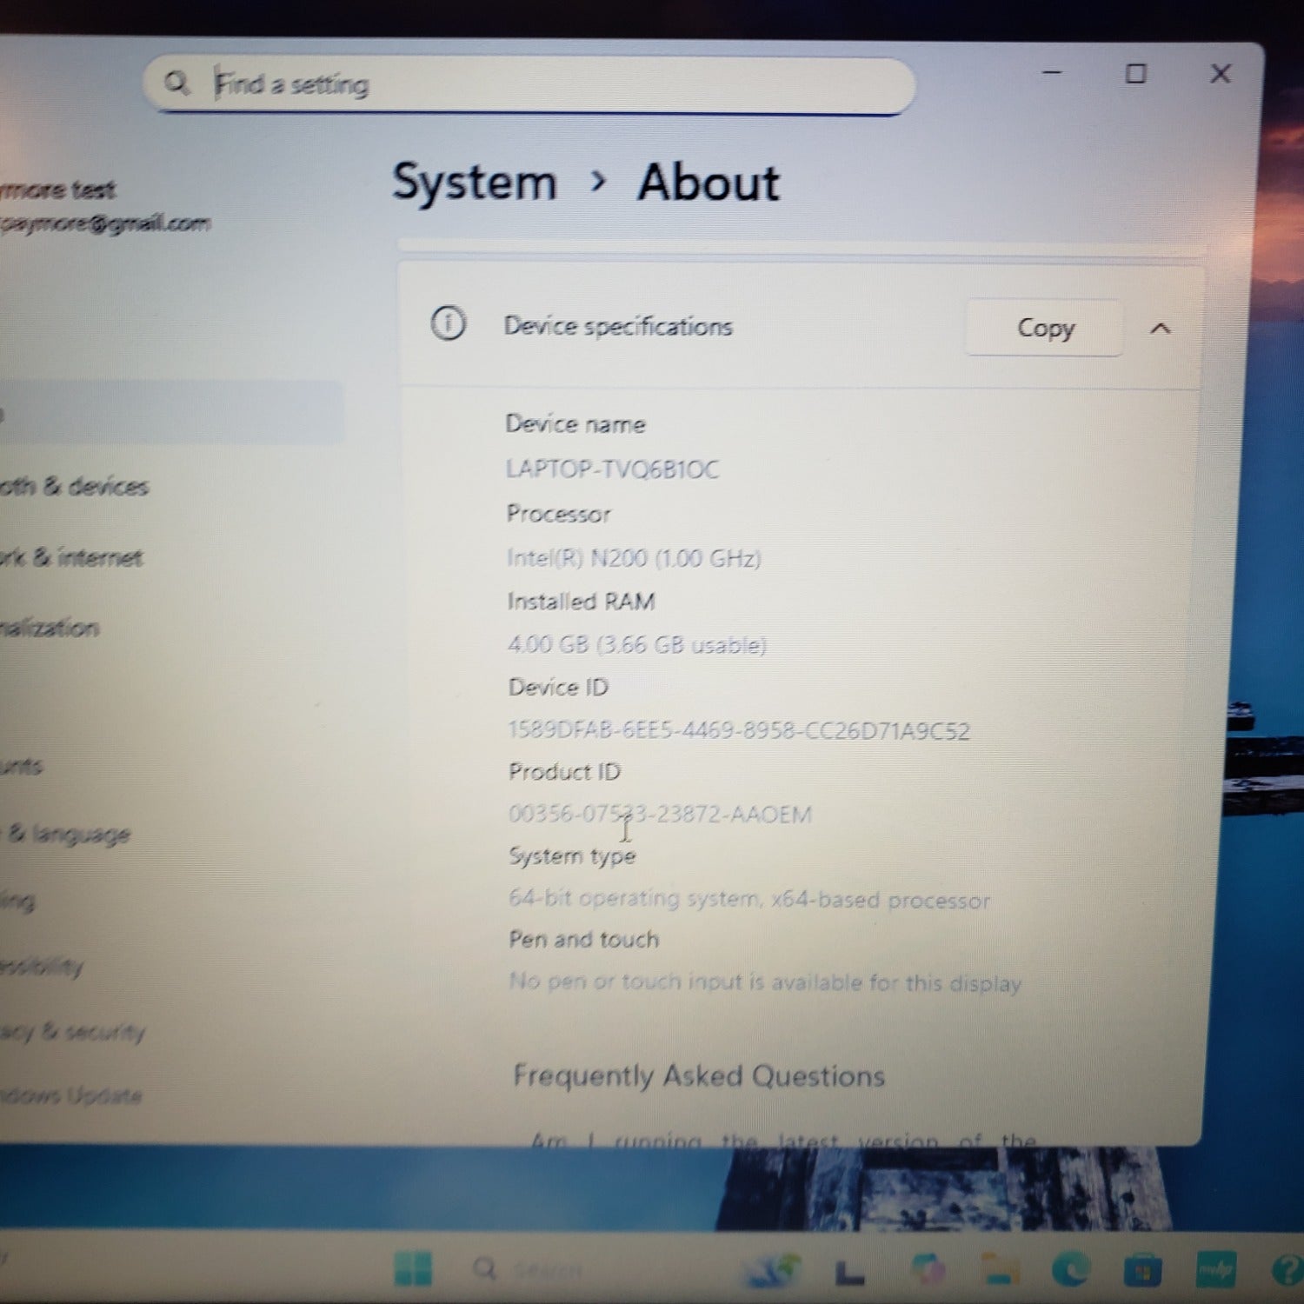
Task: Collapse the Device specifications section
Action: coord(1160,329)
